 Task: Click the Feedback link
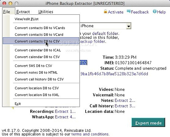pyautogui.click(x=140, y=12)
